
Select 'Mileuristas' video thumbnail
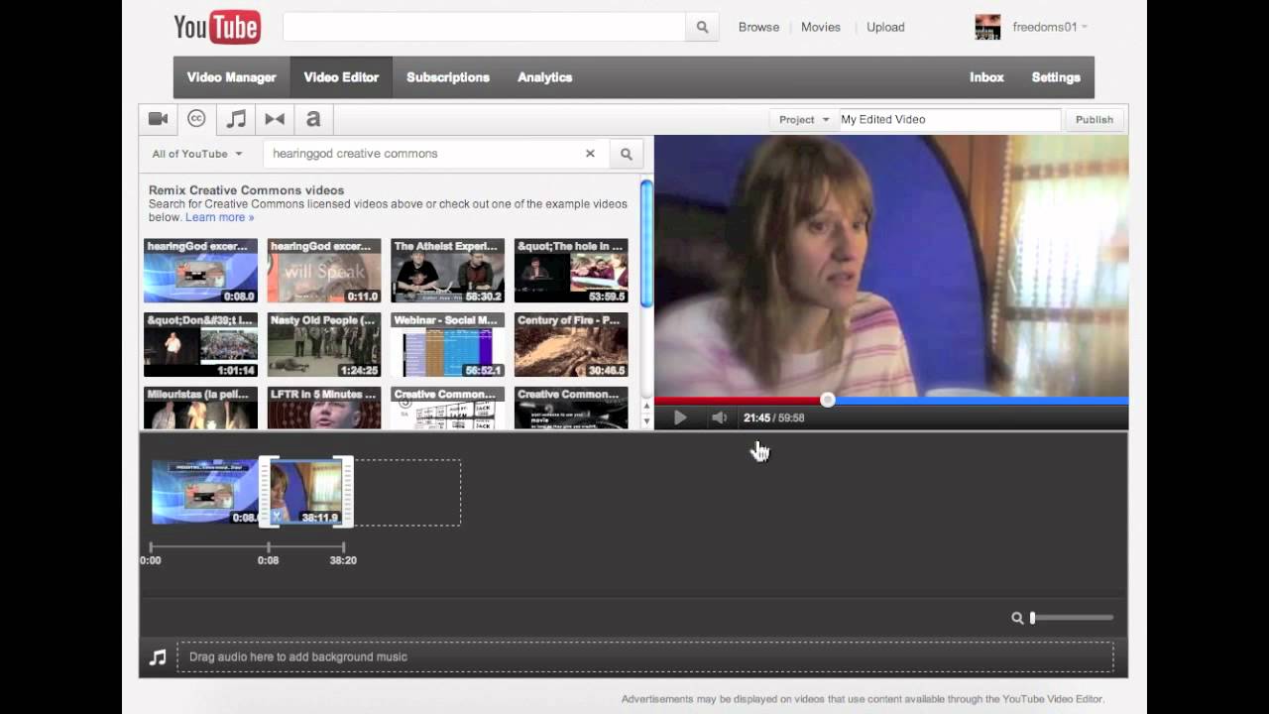(200, 408)
